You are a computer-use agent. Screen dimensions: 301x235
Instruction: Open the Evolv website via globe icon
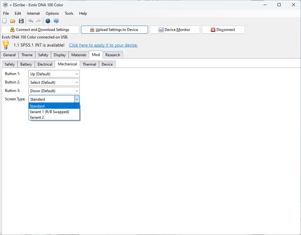point(48,21)
